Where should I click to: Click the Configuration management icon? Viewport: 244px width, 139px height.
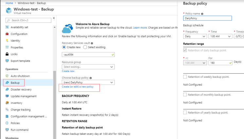pyautogui.click(x=7, y=116)
